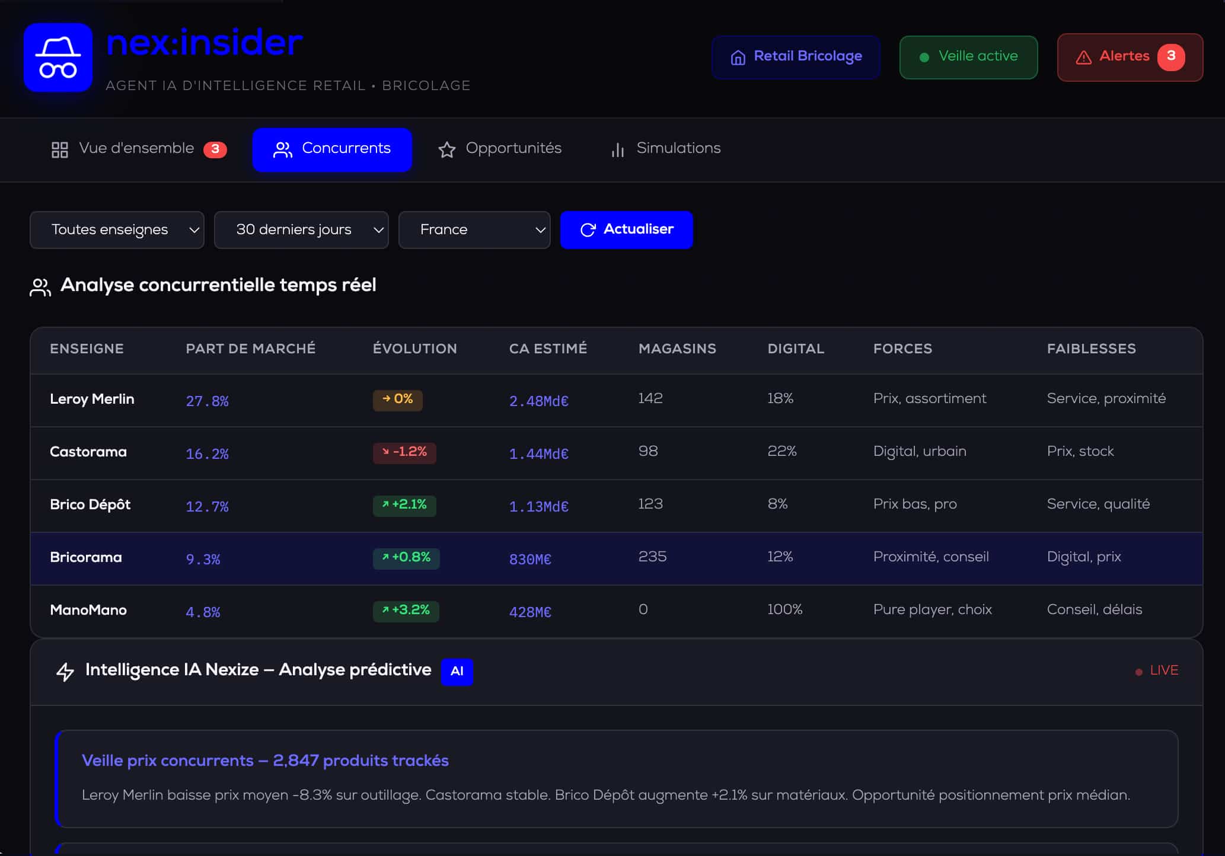Select the Concurrents tab

pyautogui.click(x=332, y=149)
